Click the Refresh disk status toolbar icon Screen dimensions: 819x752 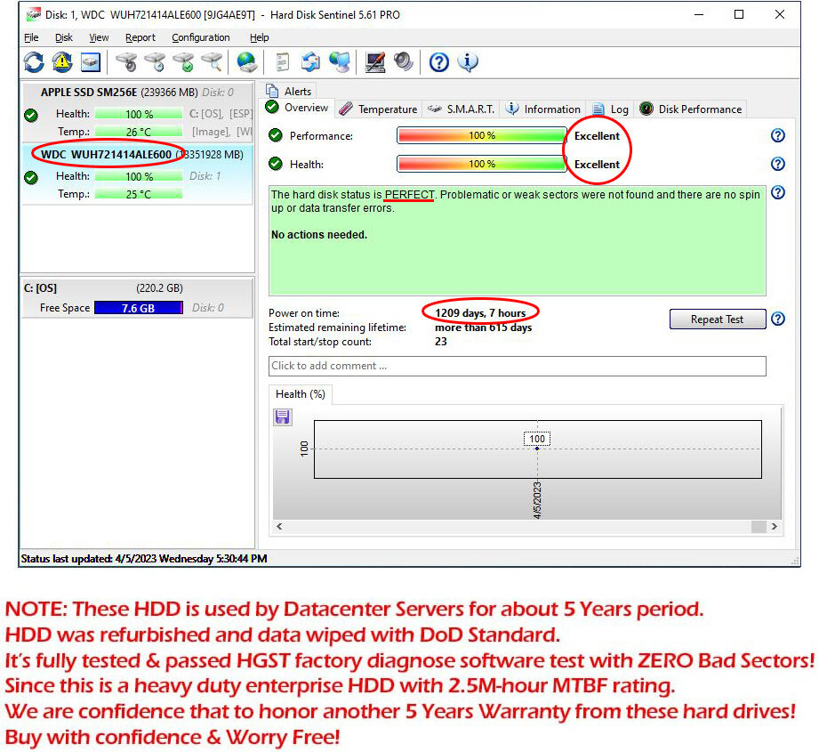click(34, 61)
